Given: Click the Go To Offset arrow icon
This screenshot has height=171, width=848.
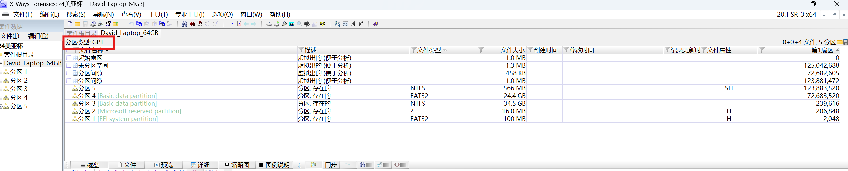Looking at the screenshot, I should pyautogui.click(x=231, y=24).
